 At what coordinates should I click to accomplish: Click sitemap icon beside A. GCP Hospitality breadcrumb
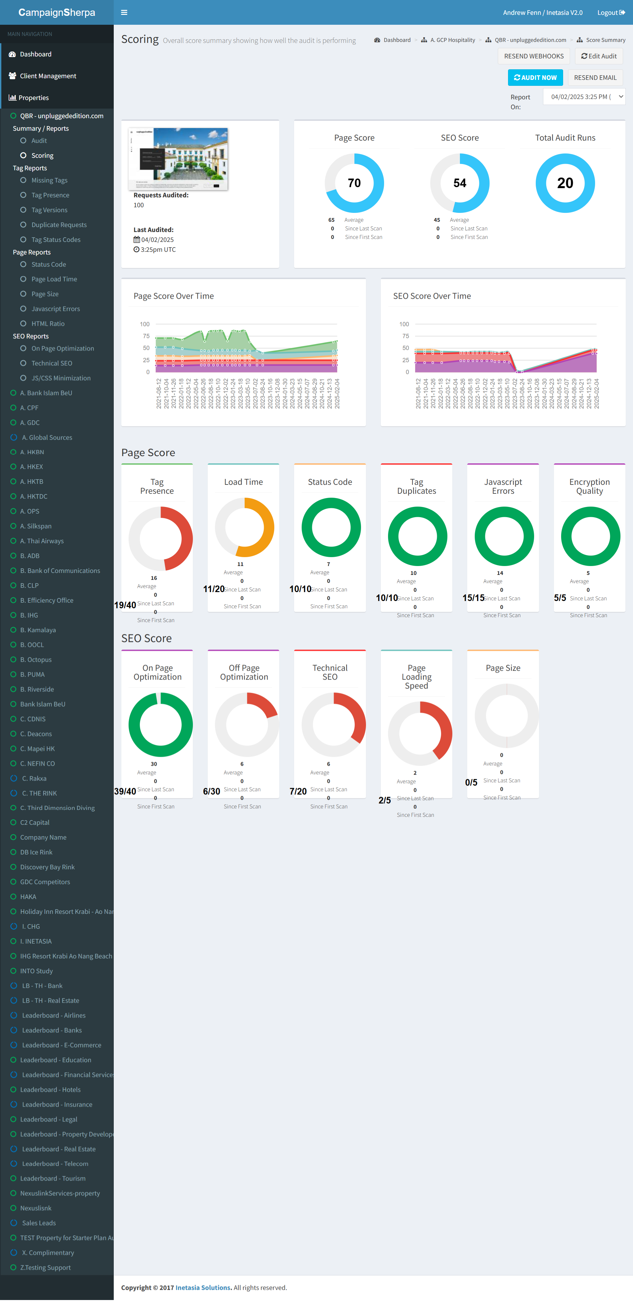point(424,40)
